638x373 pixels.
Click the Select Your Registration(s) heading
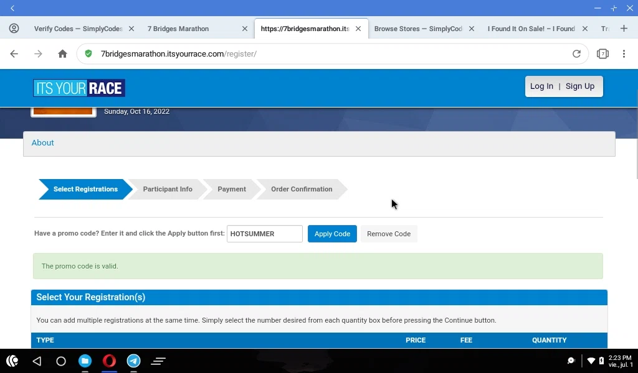tap(91, 297)
